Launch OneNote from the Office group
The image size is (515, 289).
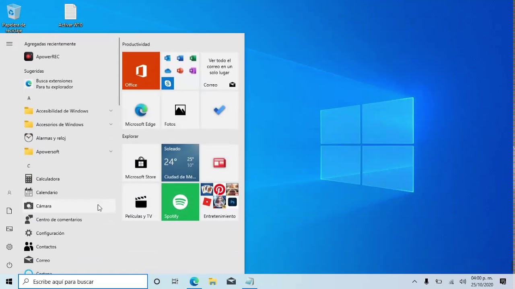pos(193,71)
